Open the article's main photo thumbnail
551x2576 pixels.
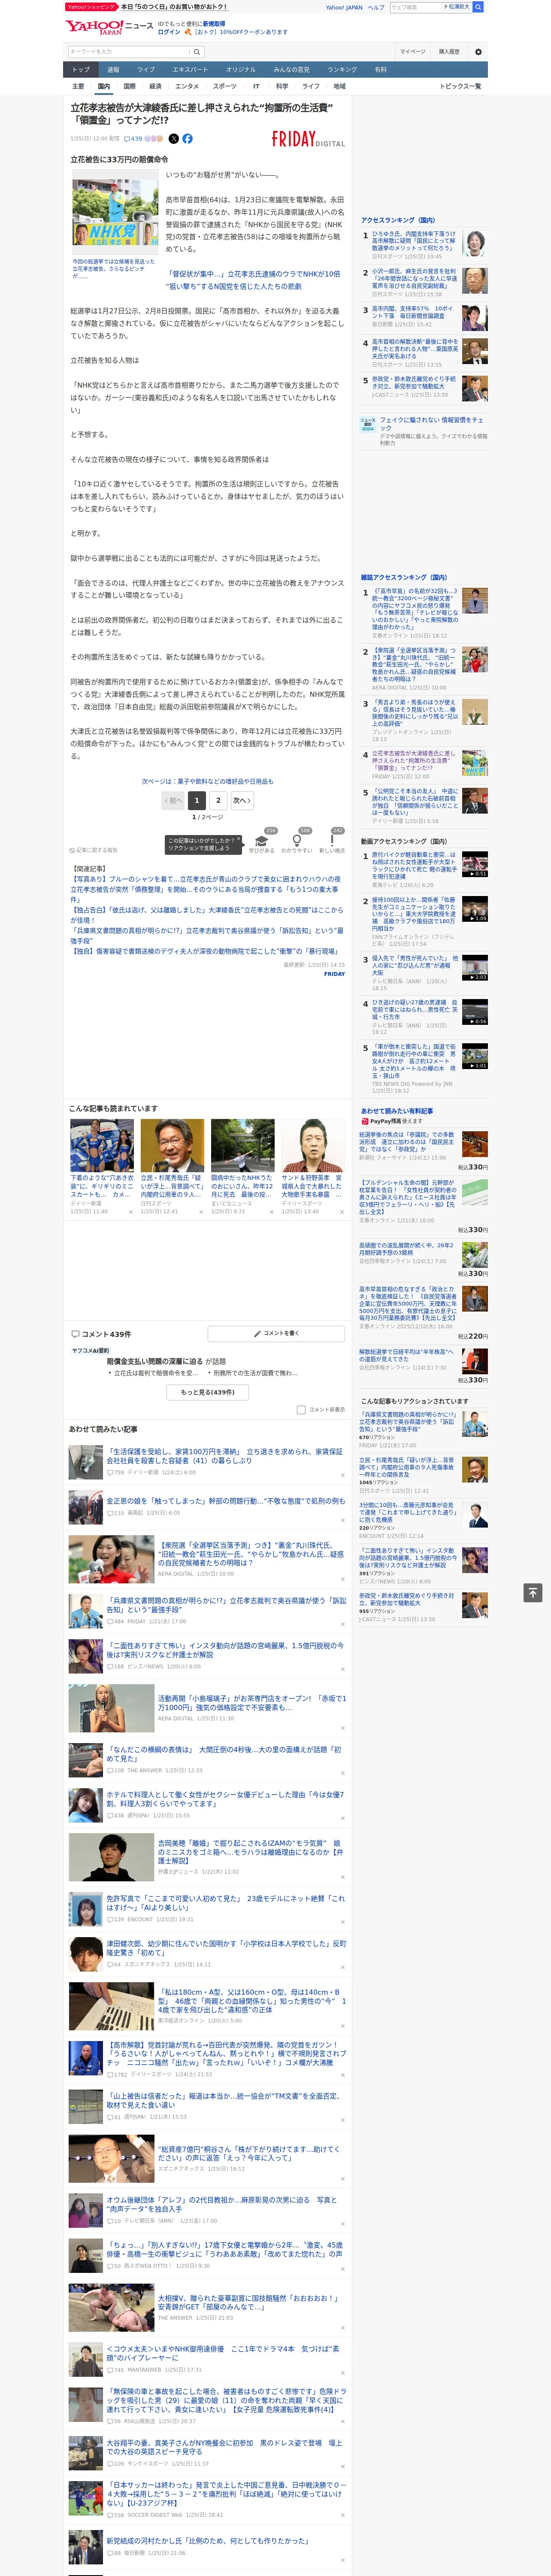pos(116,213)
